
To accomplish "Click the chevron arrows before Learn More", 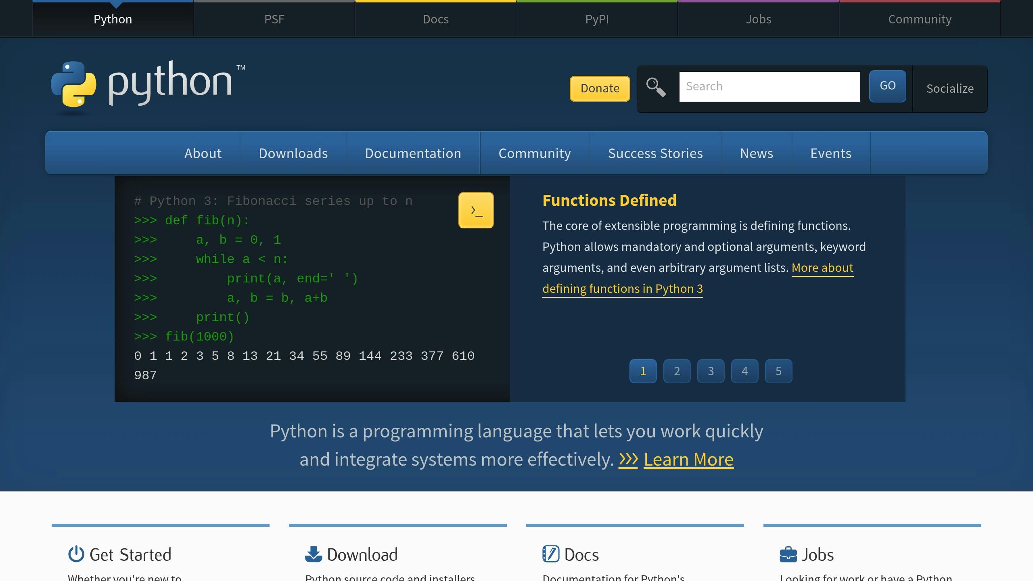I will click(x=628, y=459).
